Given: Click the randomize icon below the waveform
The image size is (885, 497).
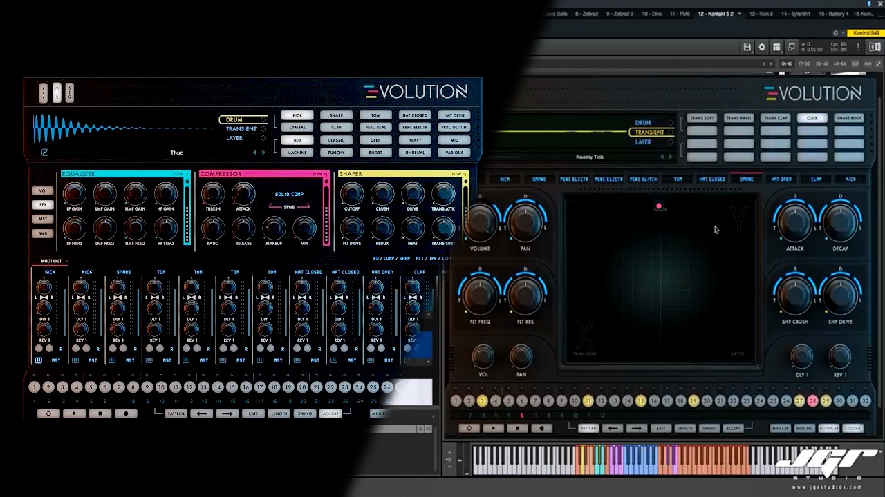Looking at the screenshot, I should point(45,153).
